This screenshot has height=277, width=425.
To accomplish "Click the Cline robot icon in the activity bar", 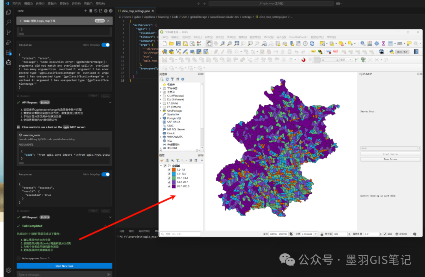I will point(8,62).
